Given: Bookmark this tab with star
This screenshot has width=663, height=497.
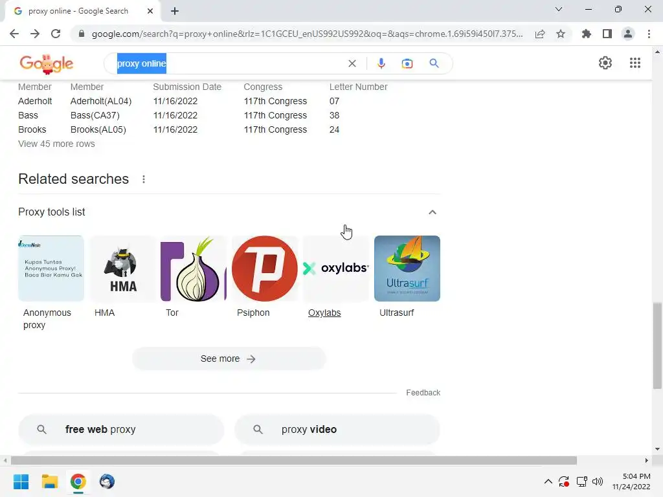Looking at the screenshot, I should point(561,34).
